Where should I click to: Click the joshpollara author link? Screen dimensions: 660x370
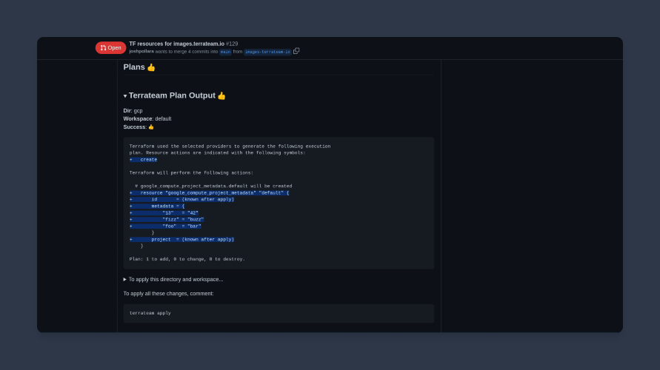pos(141,51)
